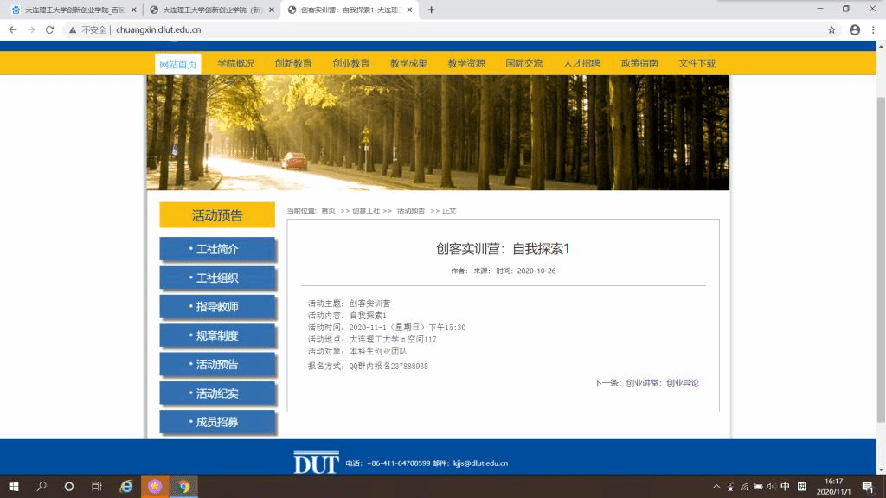This screenshot has height=498, width=886.
Task: Open the Chrome three-dot menu
Action: pyautogui.click(x=873, y=29)
